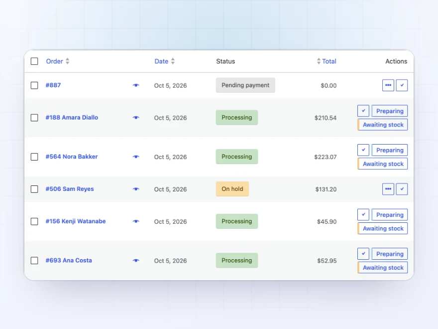Click the three-dots button for Sam Reyes order
This screenshot has width=438, height=329.
click(x=388, y=189)
